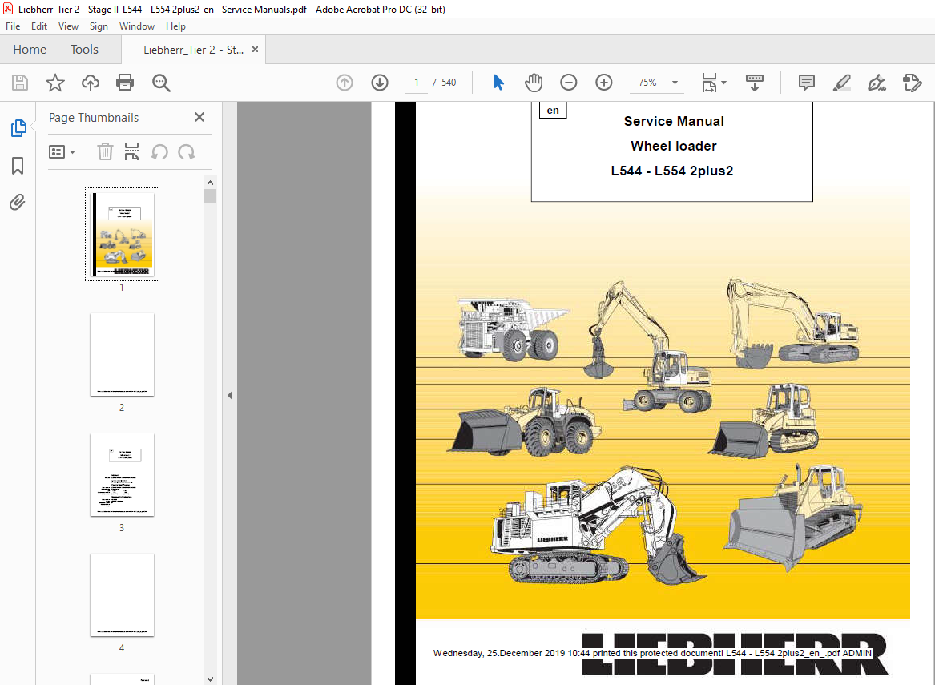Open the Window menu
Screen dimensions: 935x685
(x=137, y=26)
